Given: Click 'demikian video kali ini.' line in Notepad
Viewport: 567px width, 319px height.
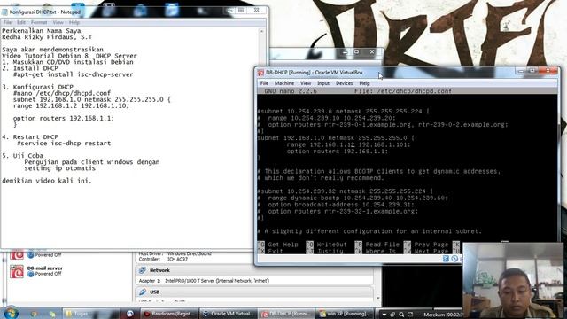Looking at the screenshot, I should tap(47, 181).
